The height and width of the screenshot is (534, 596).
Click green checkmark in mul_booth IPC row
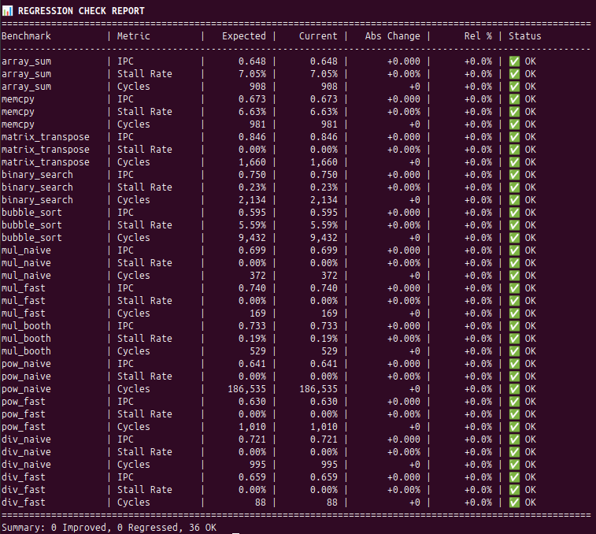tap(514, 326)
